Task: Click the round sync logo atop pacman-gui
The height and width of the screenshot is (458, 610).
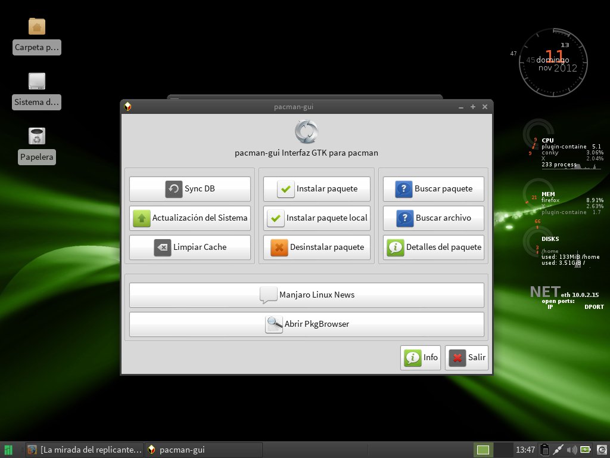Action: (x=307, y=132)
